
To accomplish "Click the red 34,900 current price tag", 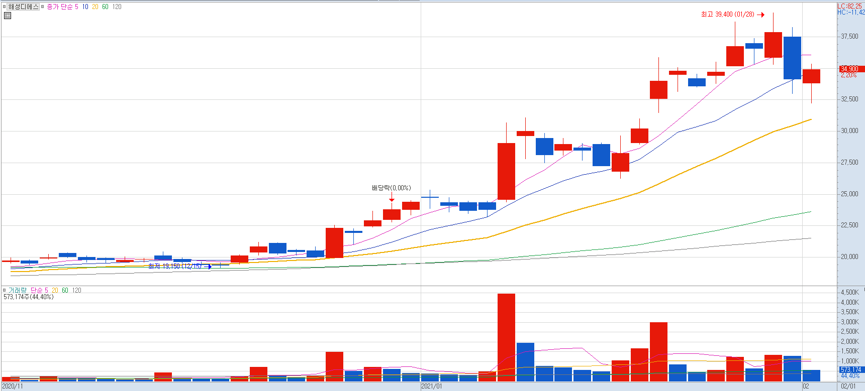I will click(x=851, y=69).
